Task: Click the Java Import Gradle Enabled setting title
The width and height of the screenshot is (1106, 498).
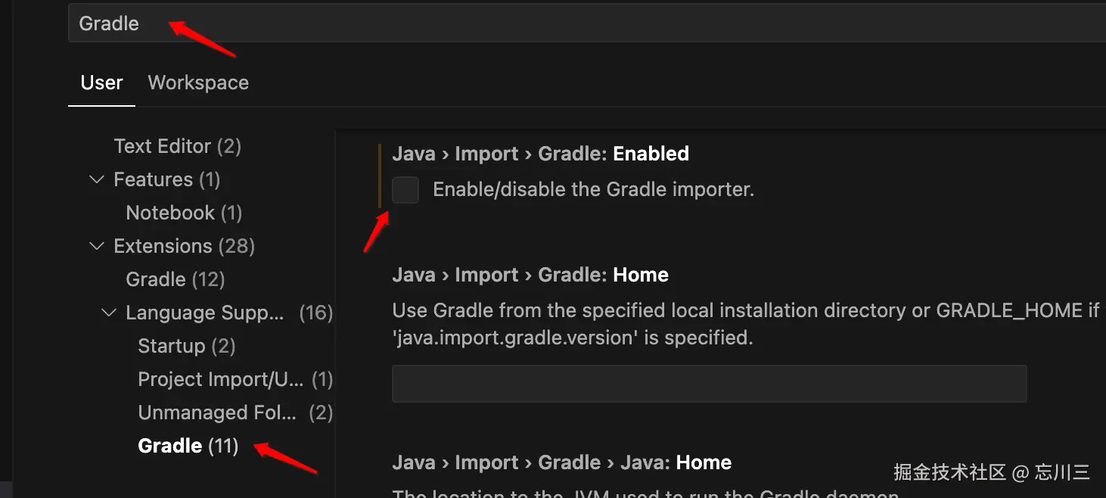Action: (x=540, y=154)
